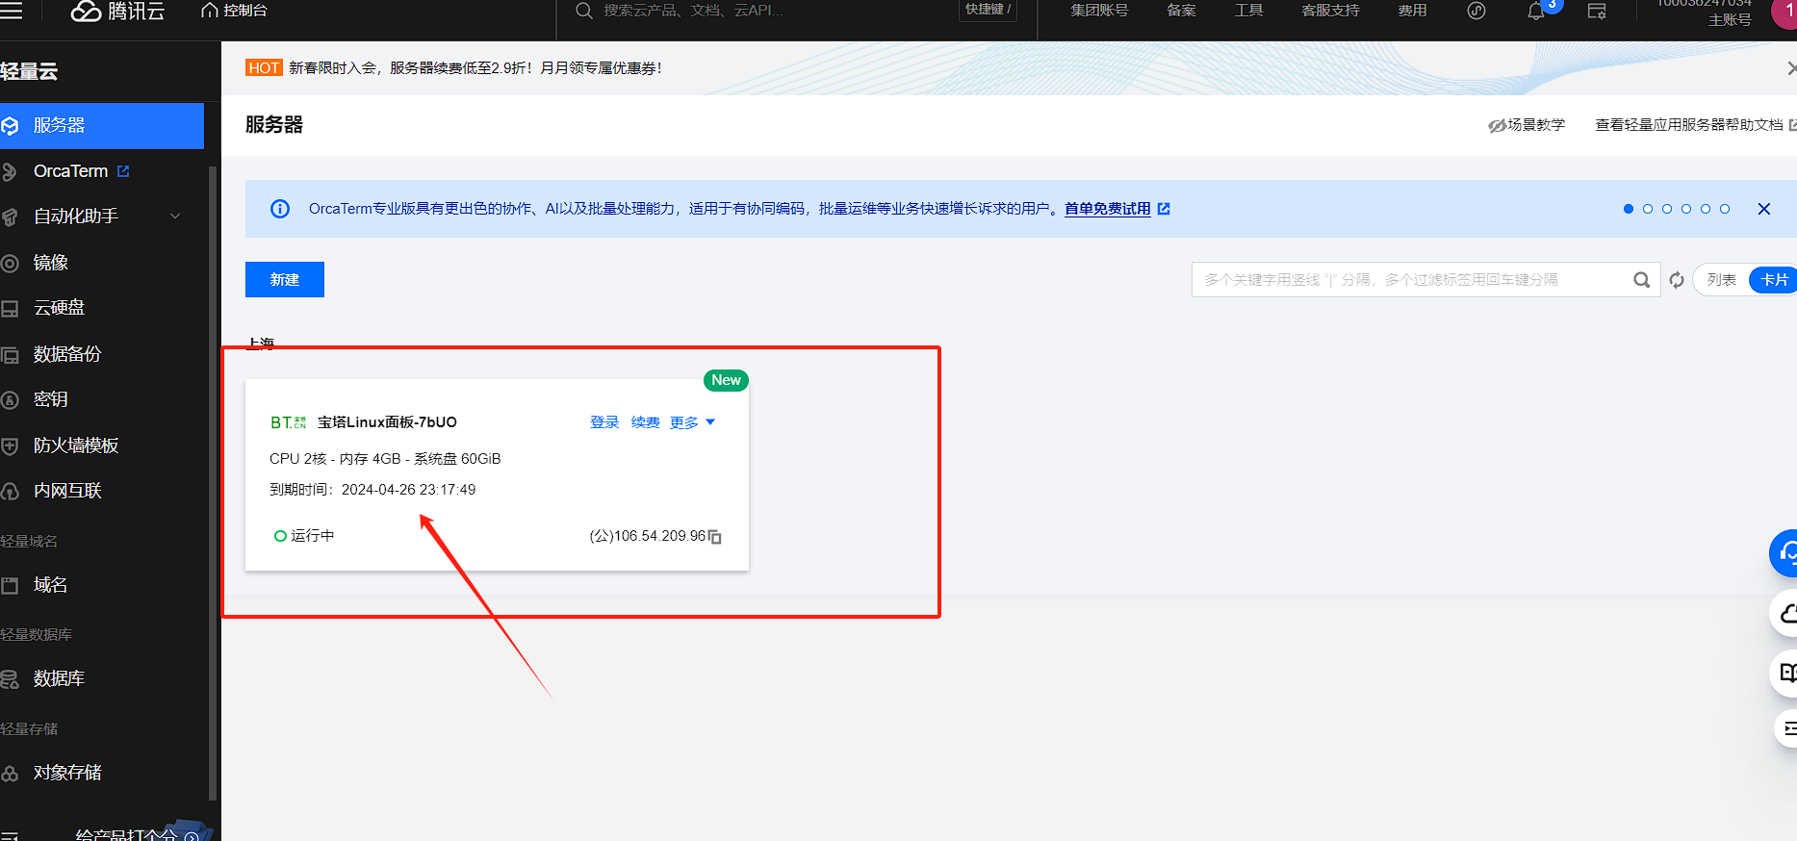Click the 快捷键 shortcut hint

988,10
